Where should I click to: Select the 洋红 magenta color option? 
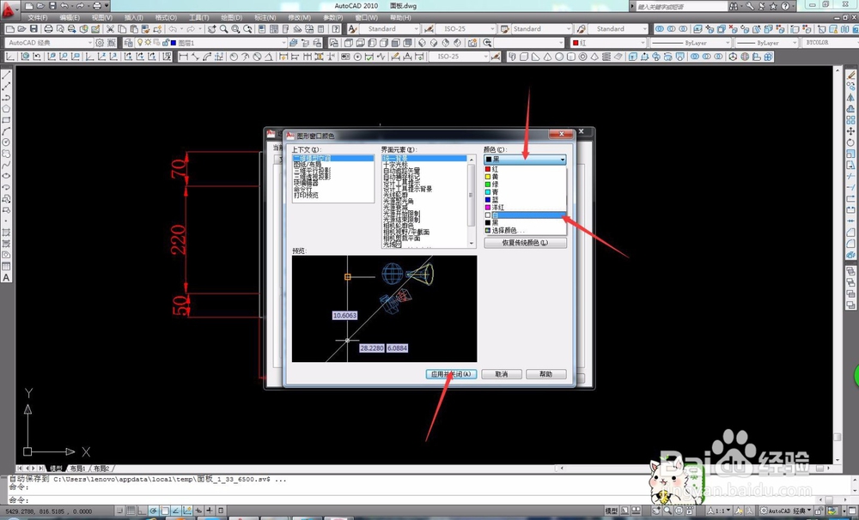(525, 208)
